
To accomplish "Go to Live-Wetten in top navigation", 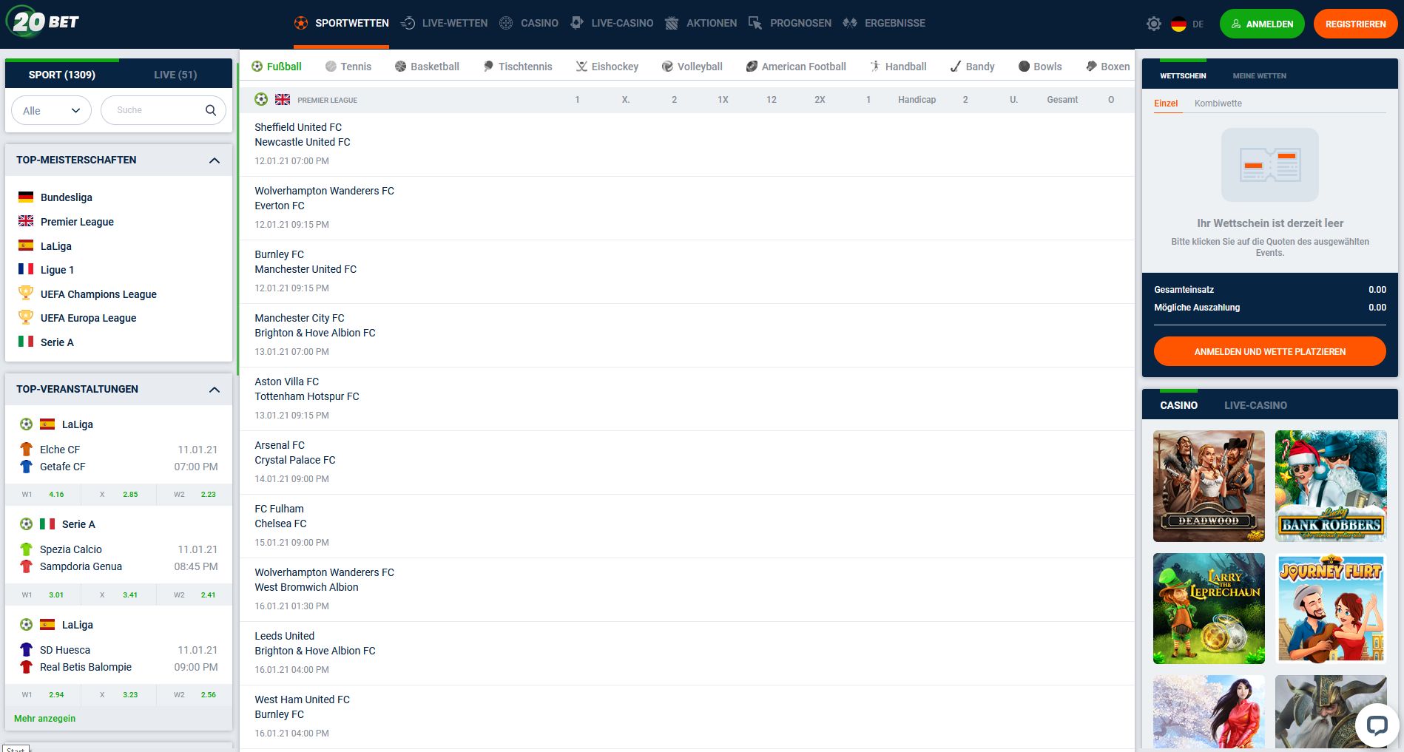I will pos(444,23).
